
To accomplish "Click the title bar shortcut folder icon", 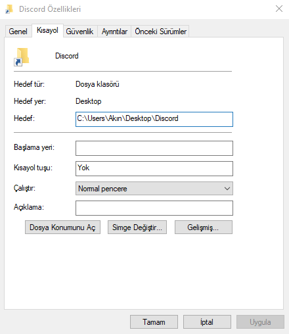I will (x=9, y=9).
